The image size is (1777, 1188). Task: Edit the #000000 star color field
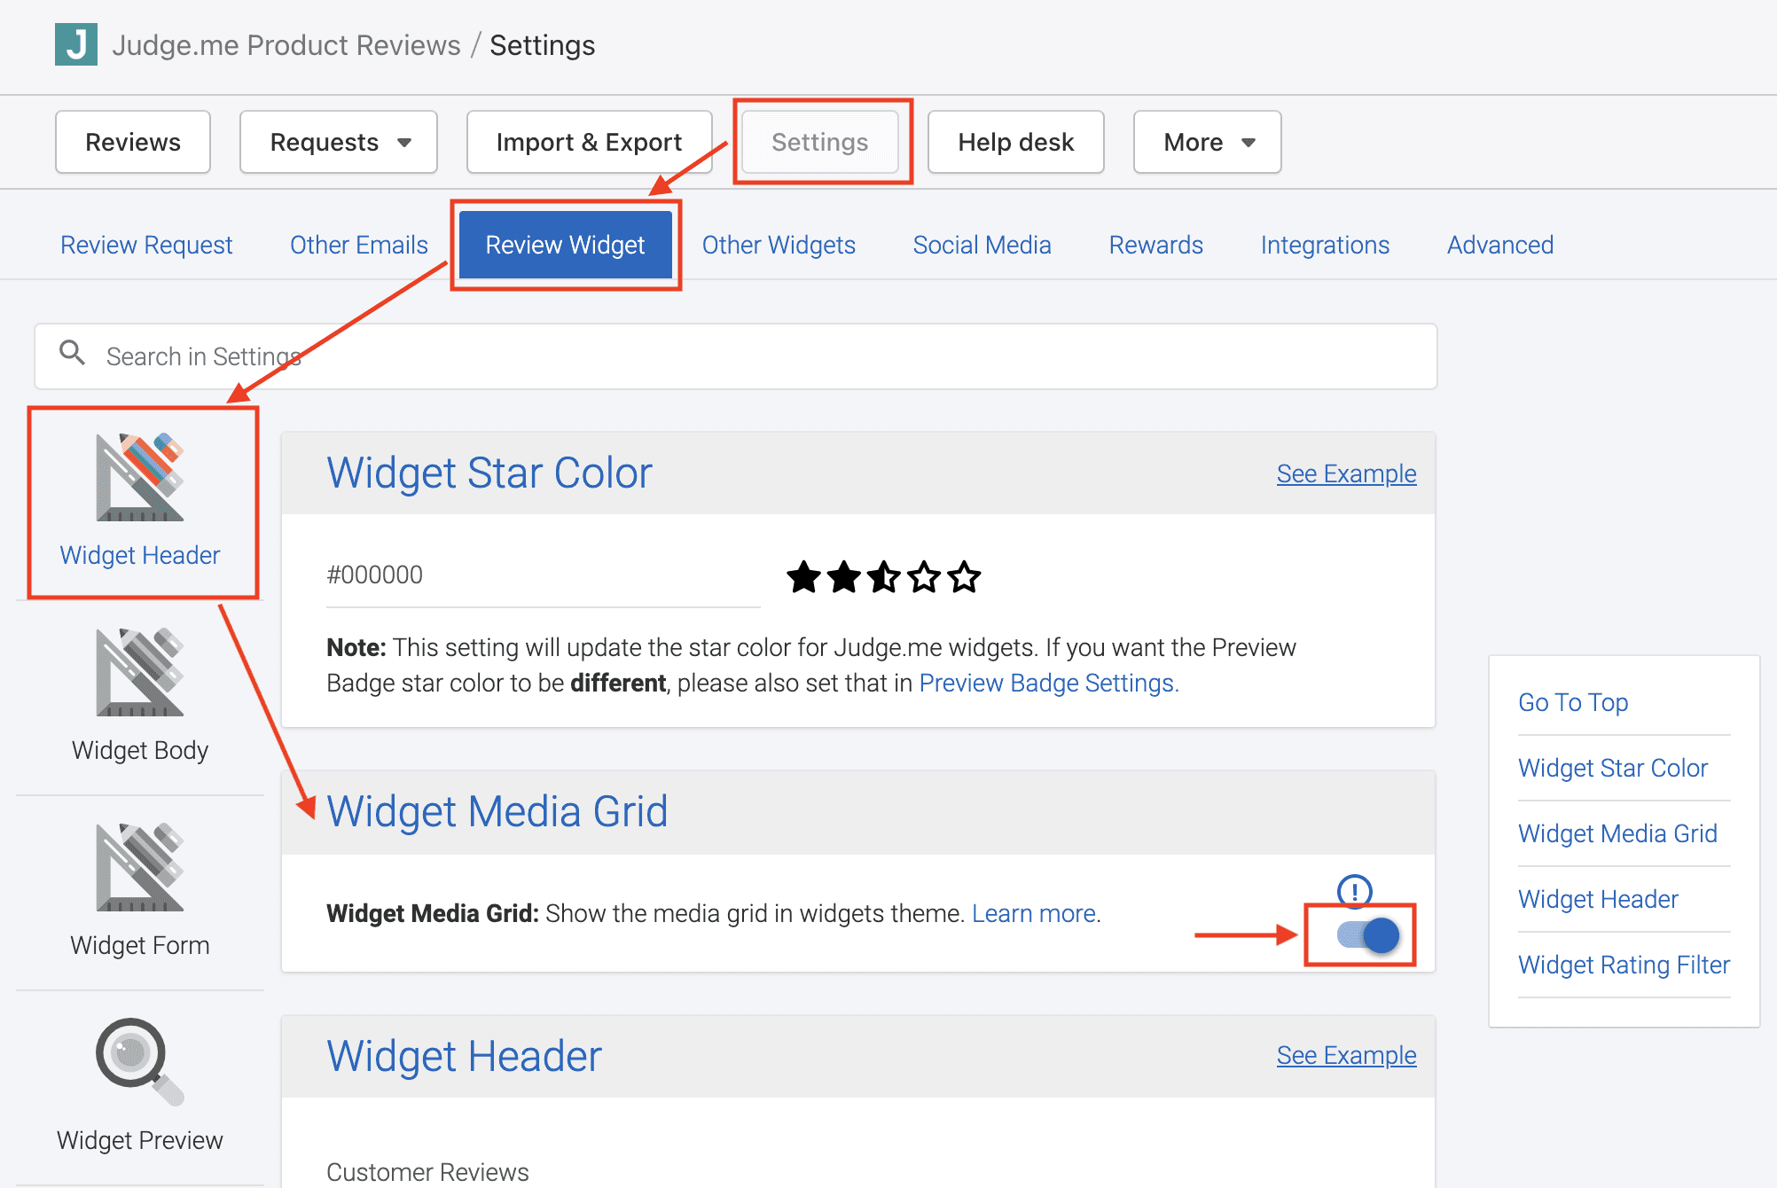coord(541,575)
